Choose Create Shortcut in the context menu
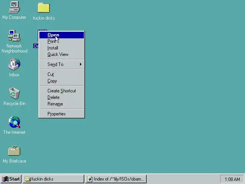The height and width of the screenshot is (184, 245). pos(62,91)
